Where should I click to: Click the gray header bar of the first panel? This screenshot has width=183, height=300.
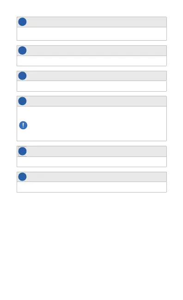(91, 22)
